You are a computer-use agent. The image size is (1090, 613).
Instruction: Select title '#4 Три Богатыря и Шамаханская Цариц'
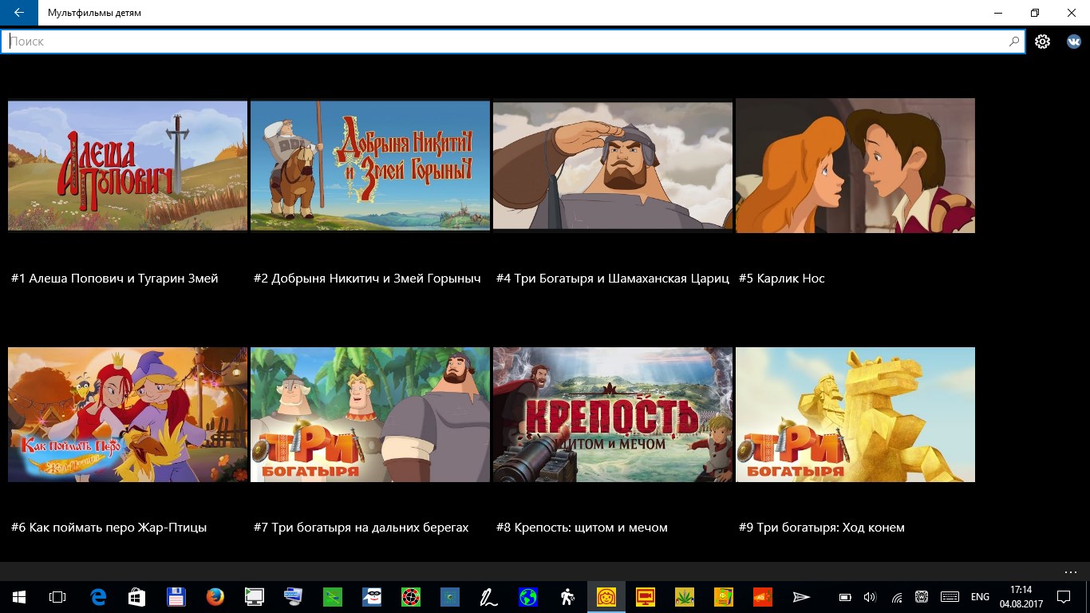(x=613, y=279)
